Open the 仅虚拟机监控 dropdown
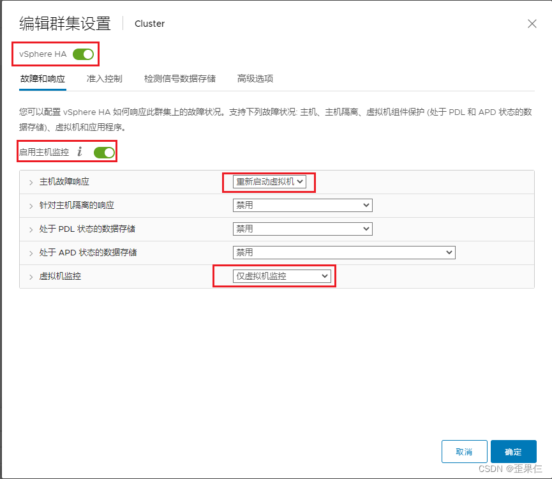The image size is (552, 479). [281, 276]
